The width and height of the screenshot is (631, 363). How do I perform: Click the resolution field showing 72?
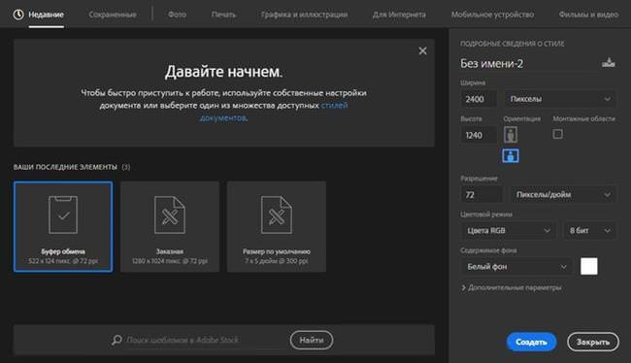tap(482, 195)
